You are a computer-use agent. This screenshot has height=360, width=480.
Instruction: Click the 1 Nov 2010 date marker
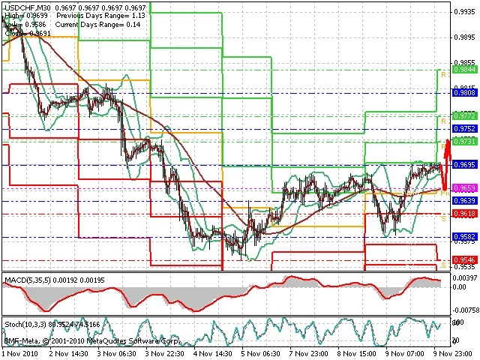point(20,353)
